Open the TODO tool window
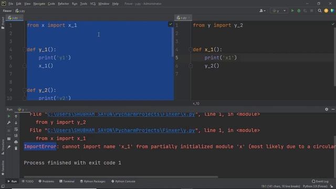Screen dimensions: 336x189 (x=28, y=181)
